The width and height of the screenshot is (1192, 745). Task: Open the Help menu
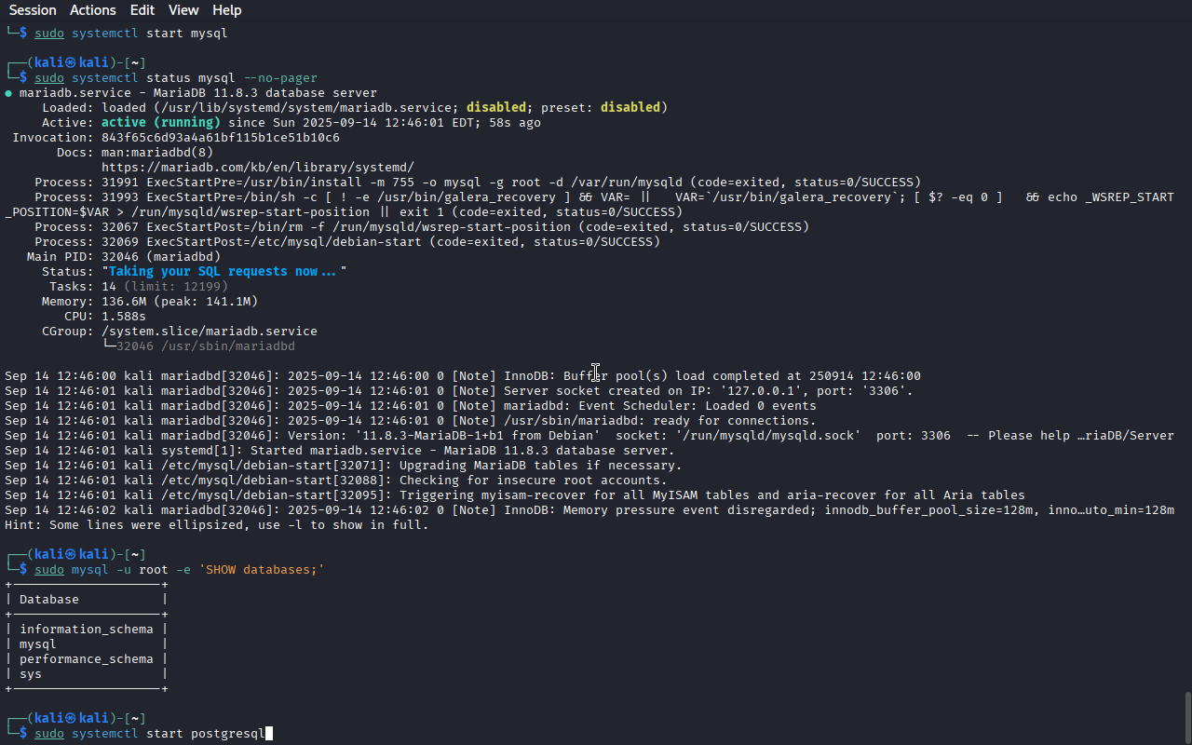pyautogui.click(x=226, y=10)
